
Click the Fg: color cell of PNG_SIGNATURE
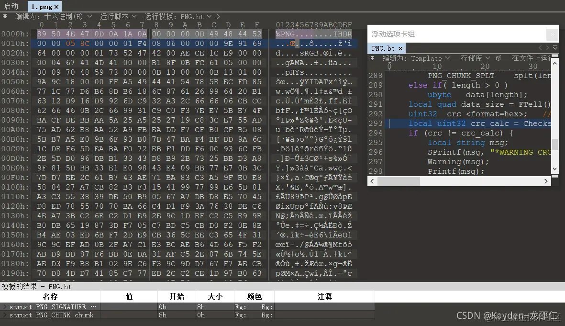tap(240, 307)
